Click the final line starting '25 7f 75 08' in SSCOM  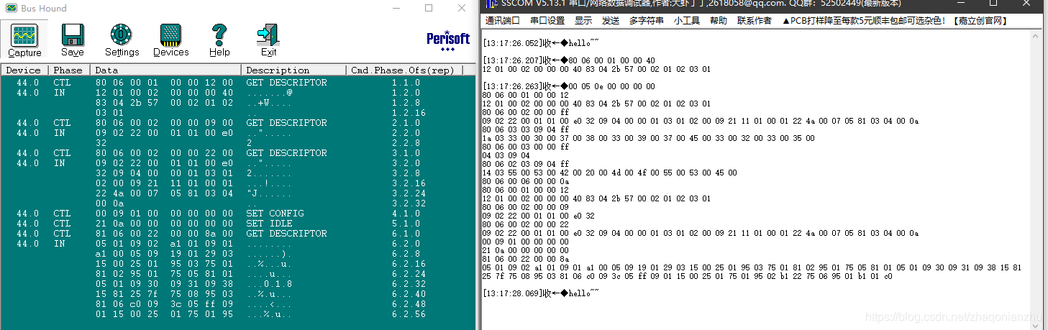click(x=688, y=276)
